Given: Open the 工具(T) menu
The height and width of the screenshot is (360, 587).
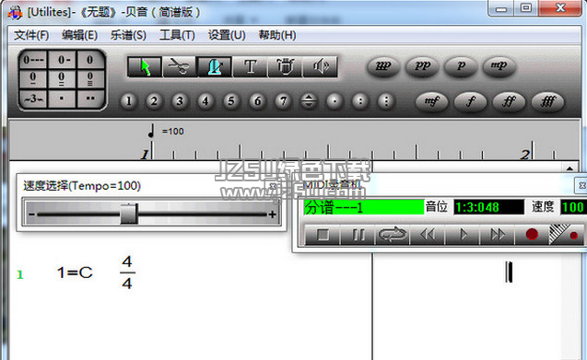Looking at the screenshot, I should tap(177, 35).
